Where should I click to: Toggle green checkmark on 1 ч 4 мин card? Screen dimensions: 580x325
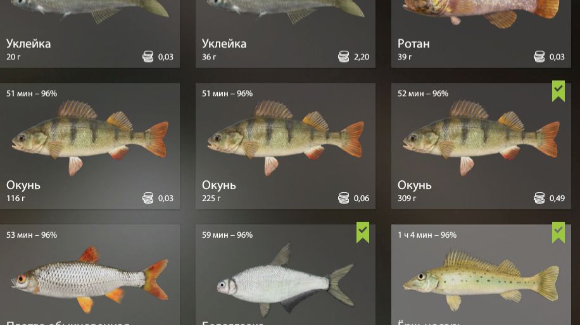[x=558, y=232]
